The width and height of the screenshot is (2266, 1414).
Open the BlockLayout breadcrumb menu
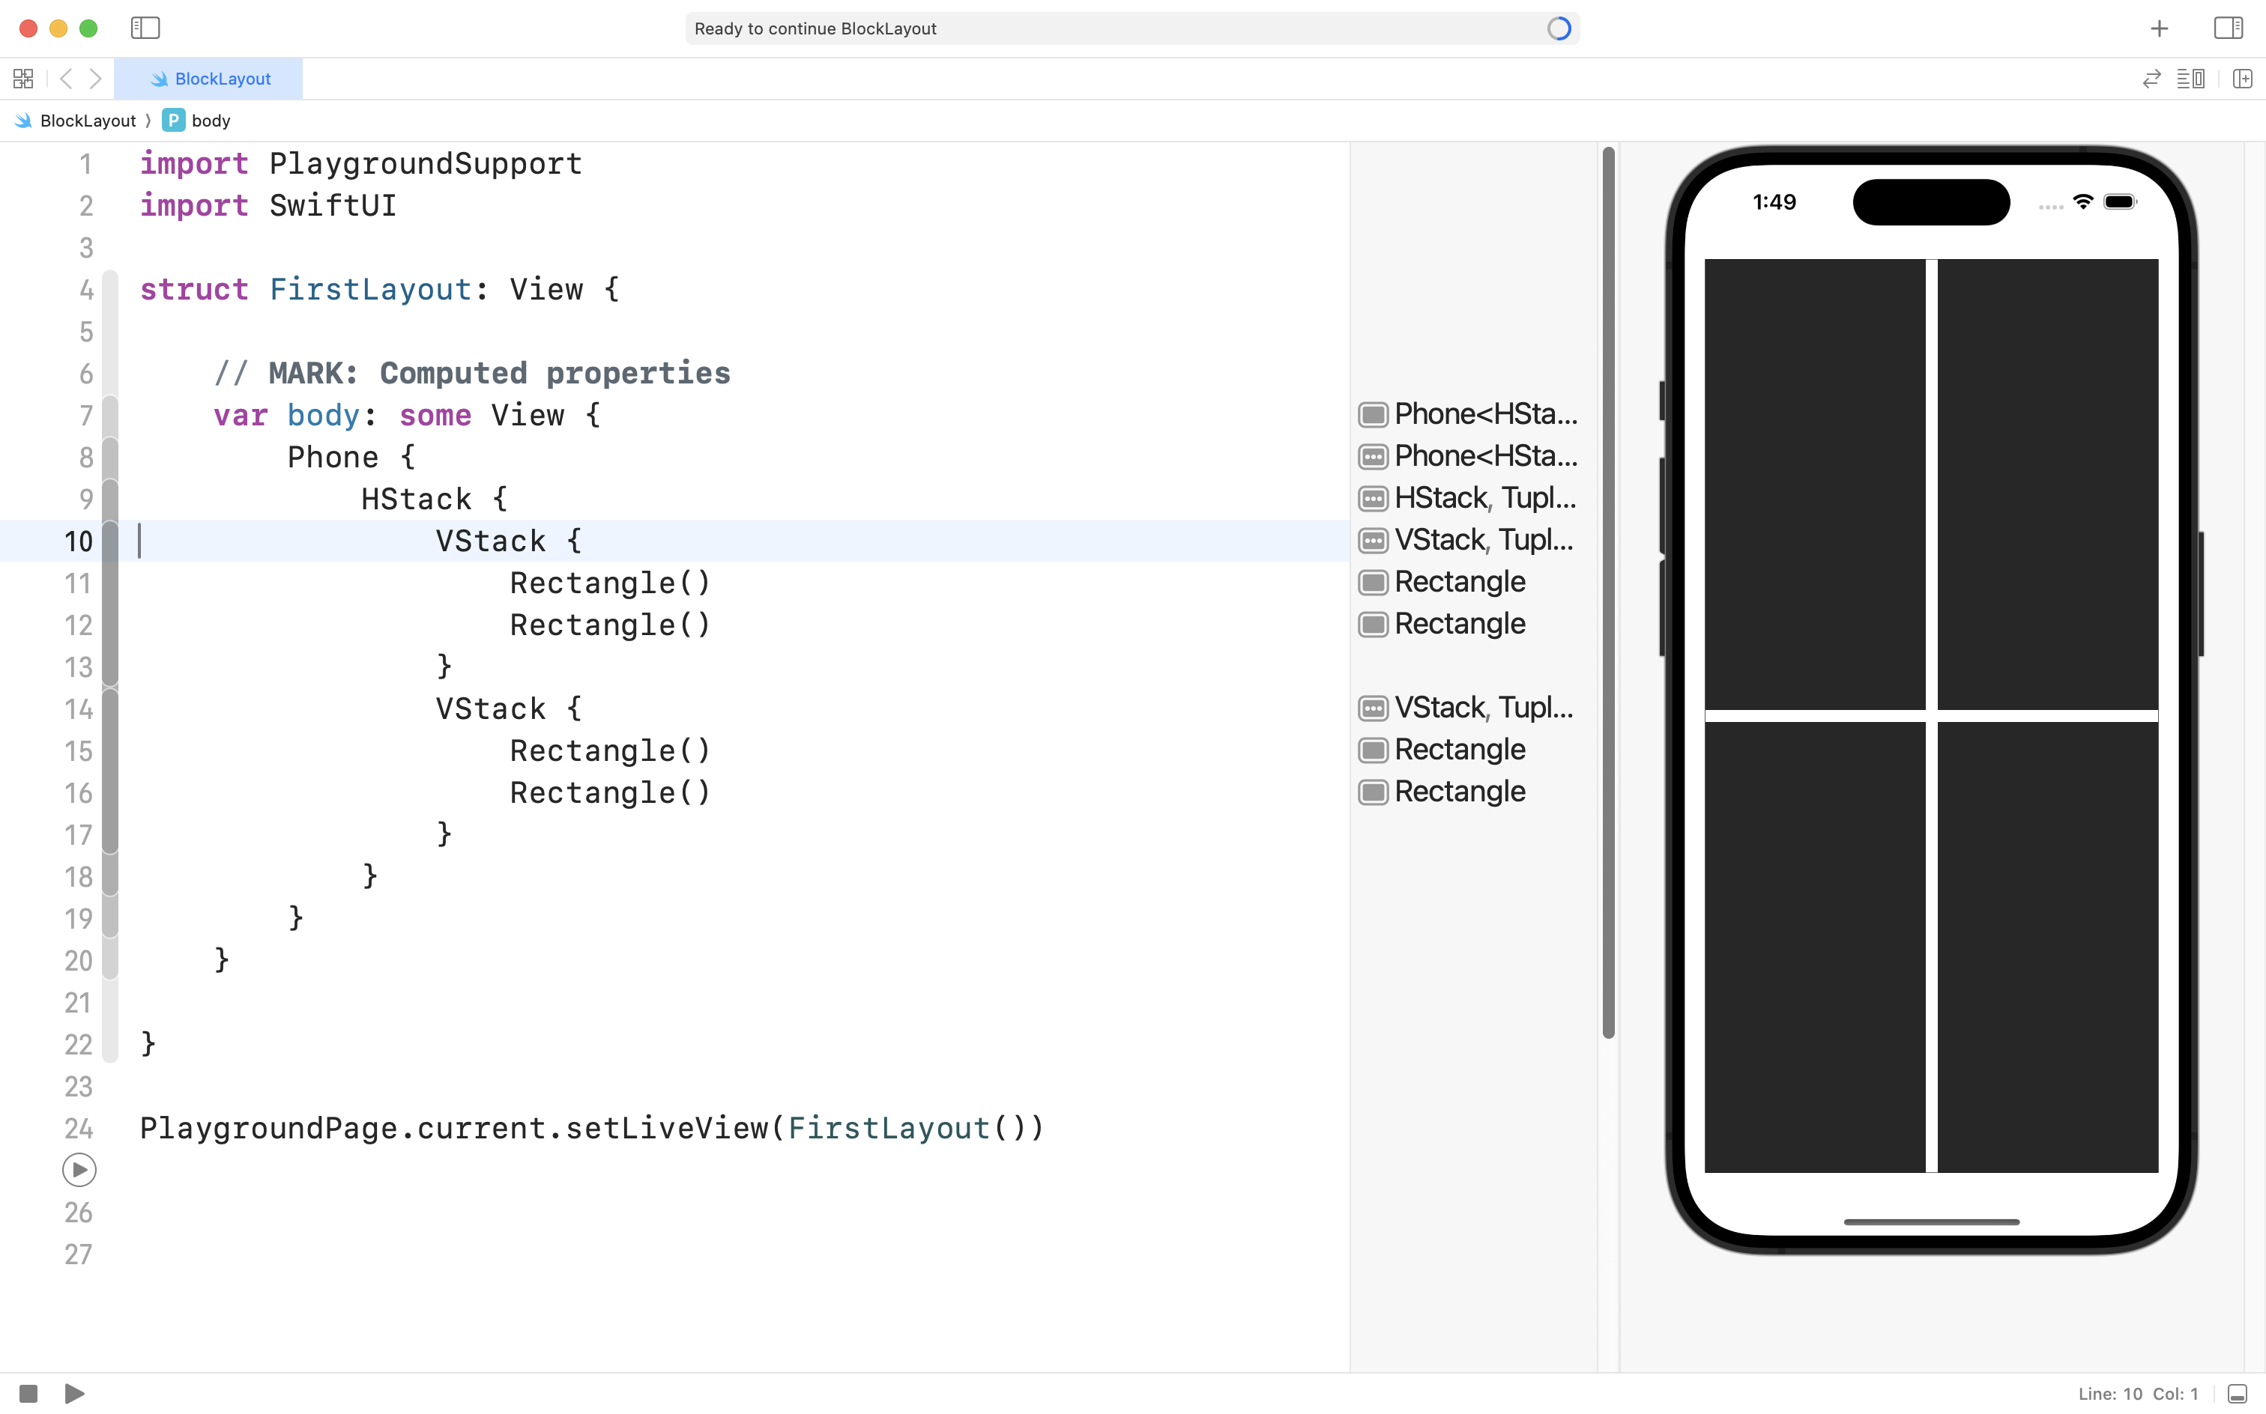pyautogui.click(x=87, y=121)
